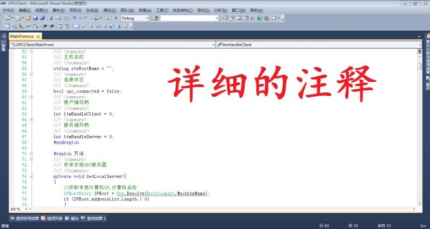Comment out the selected lines icon
The width and height of the screenshot is (430, 229).
tap(60, 26)
